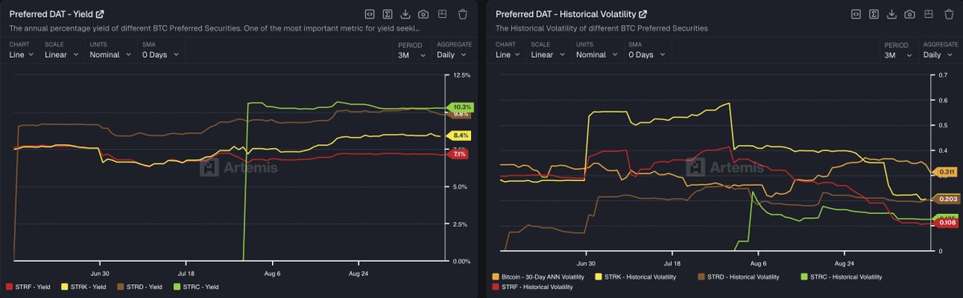Viewport: 963px width, 298px height.
Task: Click Aug 6 axis label on Yield chart
Action: coord(273,272)
